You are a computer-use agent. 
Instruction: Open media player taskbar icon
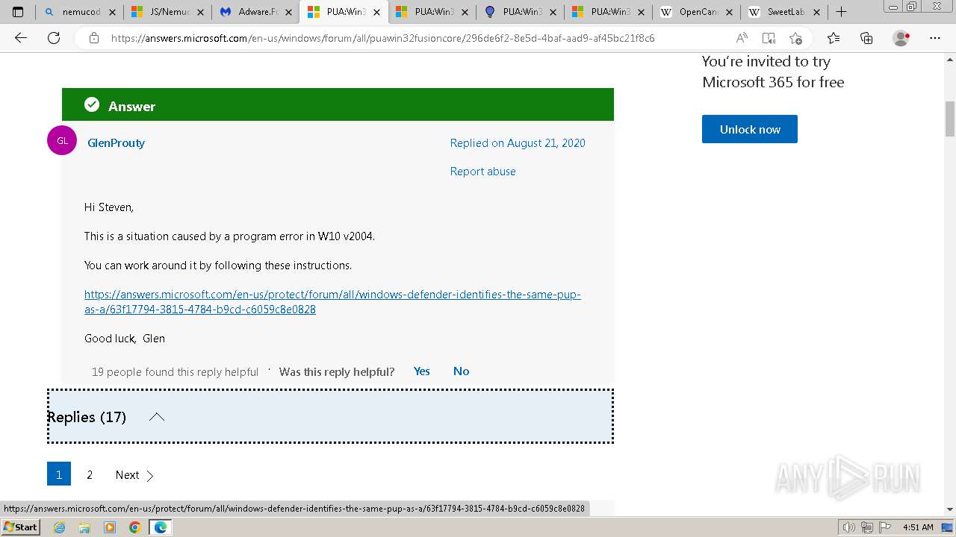110,527
